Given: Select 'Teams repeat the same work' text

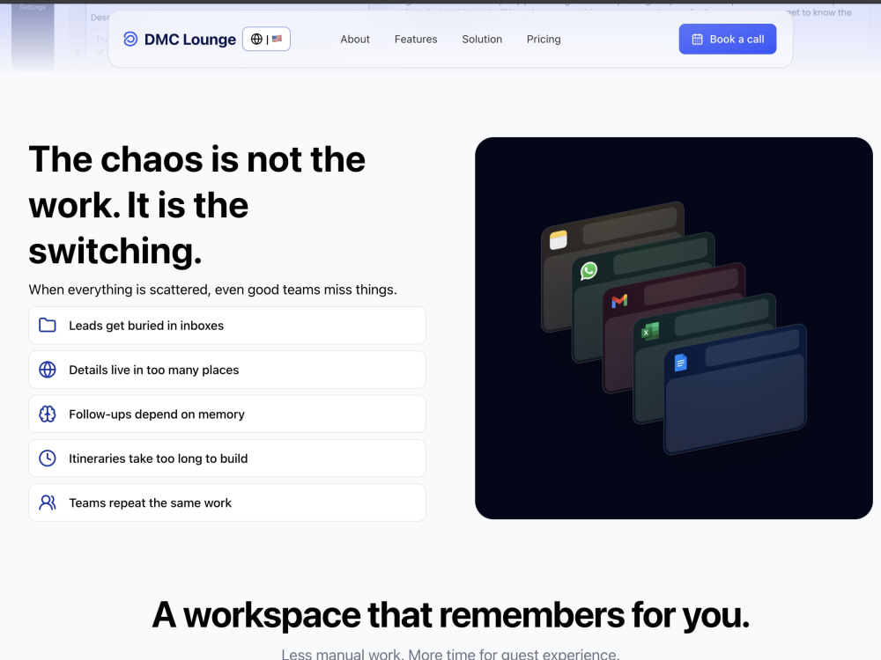Looking at the screenshot, I should click(150, 502).
